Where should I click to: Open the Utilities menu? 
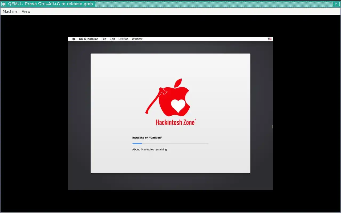(123, 39)
